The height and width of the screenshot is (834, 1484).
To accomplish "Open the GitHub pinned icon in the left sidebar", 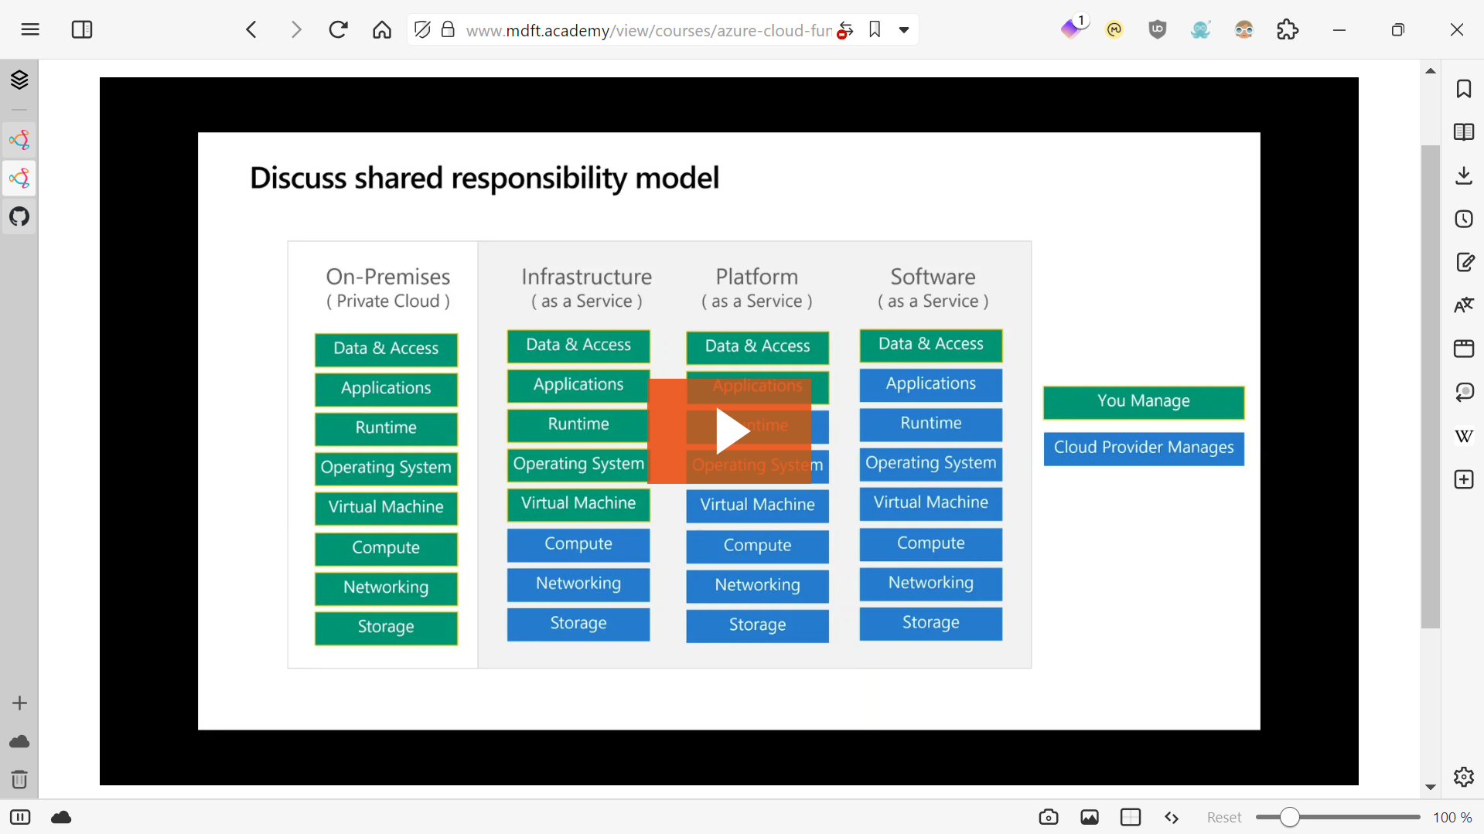I will coord(19,216).
